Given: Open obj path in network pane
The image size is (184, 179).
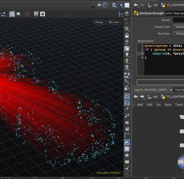Looking at the screenshot, I should [153, 97].
